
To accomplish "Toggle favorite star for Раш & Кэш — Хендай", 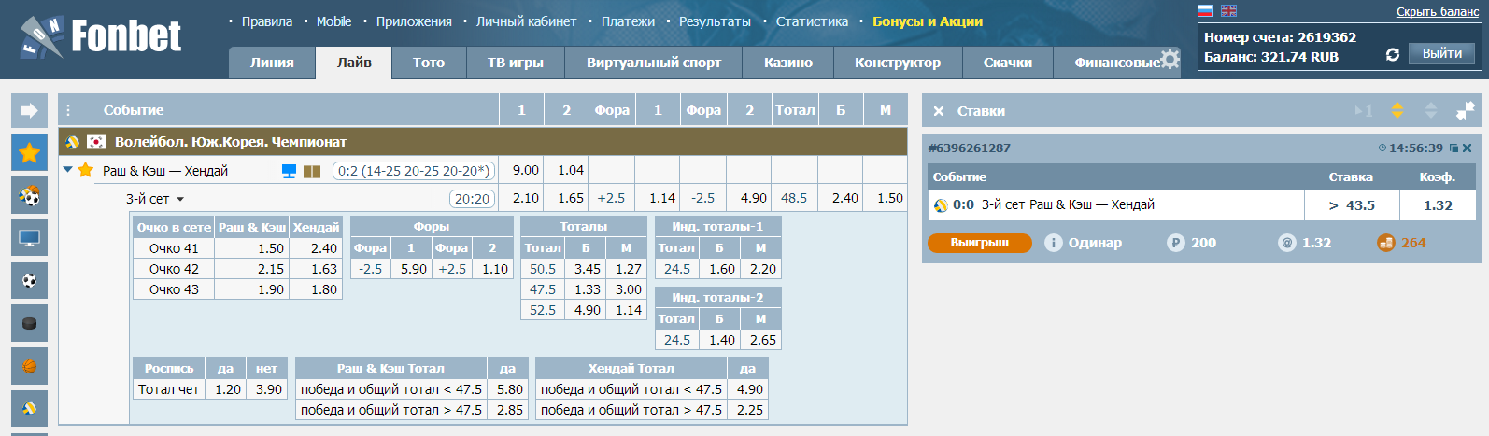I will (x=85, y=170).
